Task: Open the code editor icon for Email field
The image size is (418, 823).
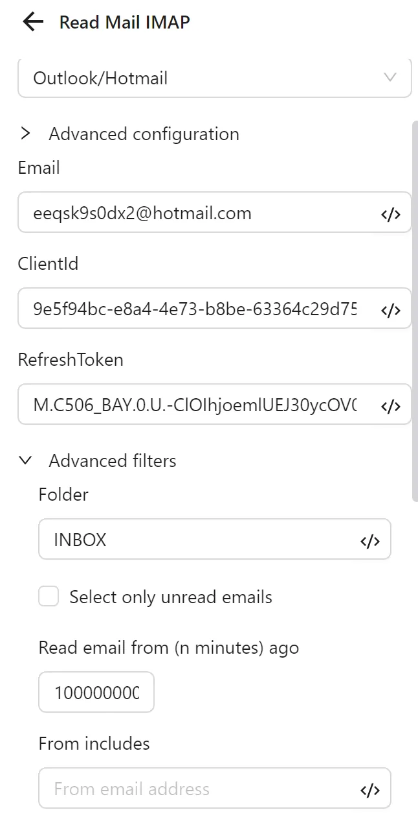Action: click(x=391, y=213)
